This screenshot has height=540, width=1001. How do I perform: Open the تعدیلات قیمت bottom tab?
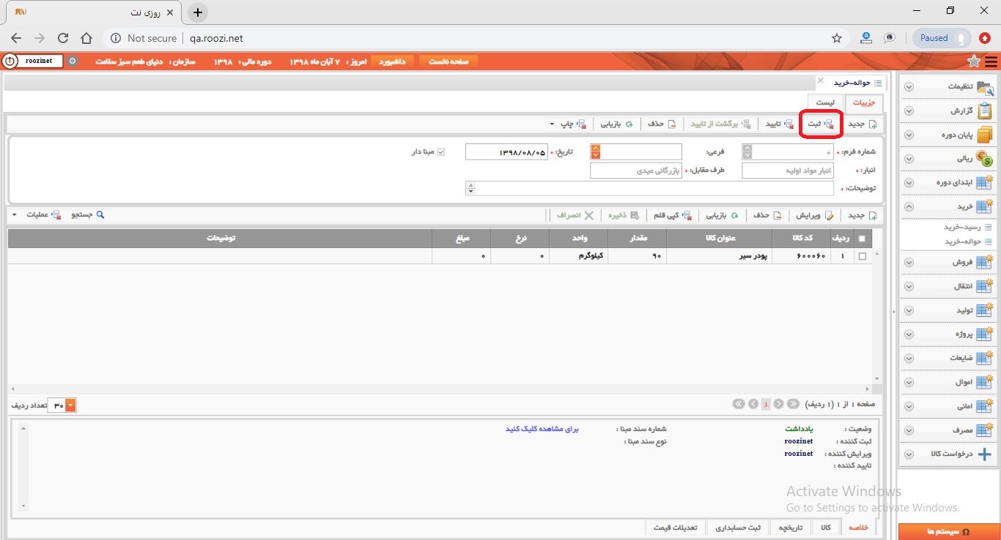pos(676,528)
